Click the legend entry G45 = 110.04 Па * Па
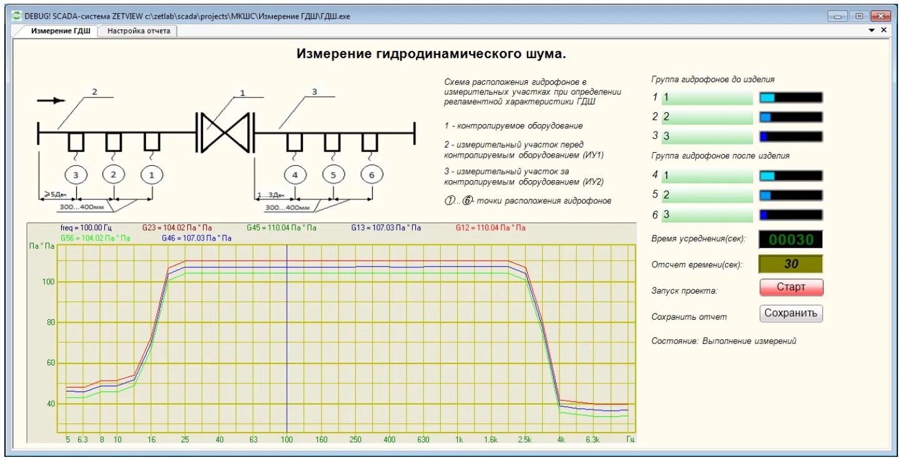Image resolution: width=903 pixels, height=460 pixels. tap(282, 228)
